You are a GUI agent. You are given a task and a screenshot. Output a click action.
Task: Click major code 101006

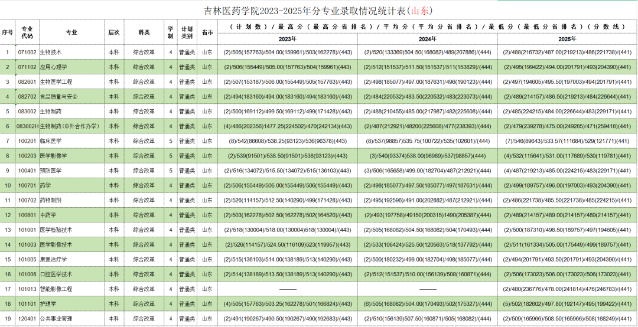point(27,274)
